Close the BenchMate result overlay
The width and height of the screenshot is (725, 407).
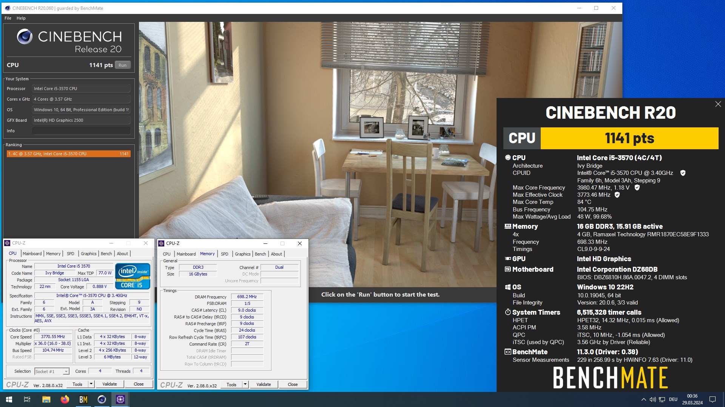click(x=718, y=104)
